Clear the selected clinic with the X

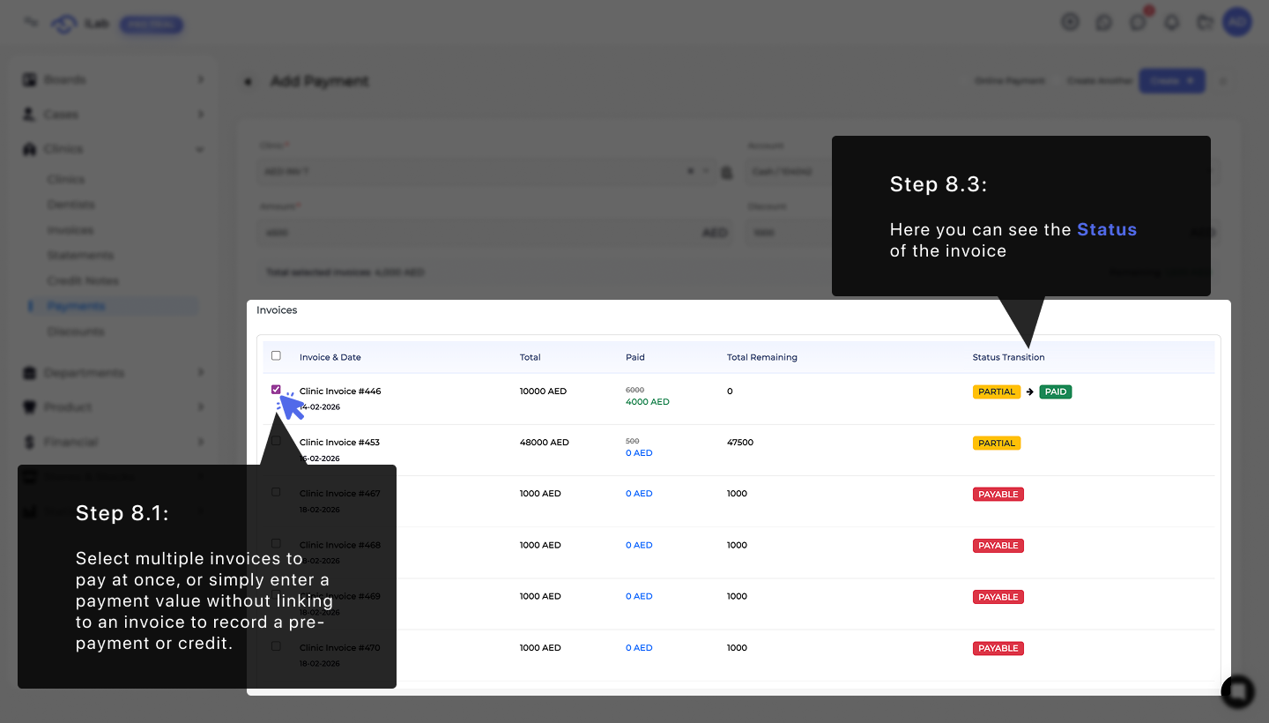click(692, 172)
